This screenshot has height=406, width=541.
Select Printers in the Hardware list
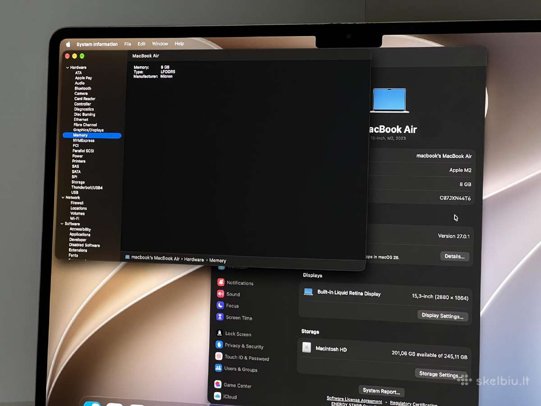click(x=79, y=161)
